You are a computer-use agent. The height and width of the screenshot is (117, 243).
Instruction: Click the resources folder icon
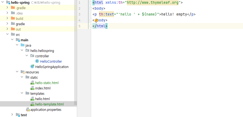23,72
